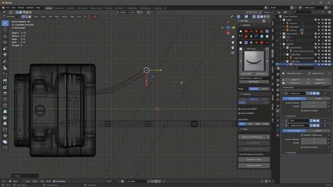333x187 pixels.
Task: Select the 3D Cursor tool
Action: click(5, 30)
